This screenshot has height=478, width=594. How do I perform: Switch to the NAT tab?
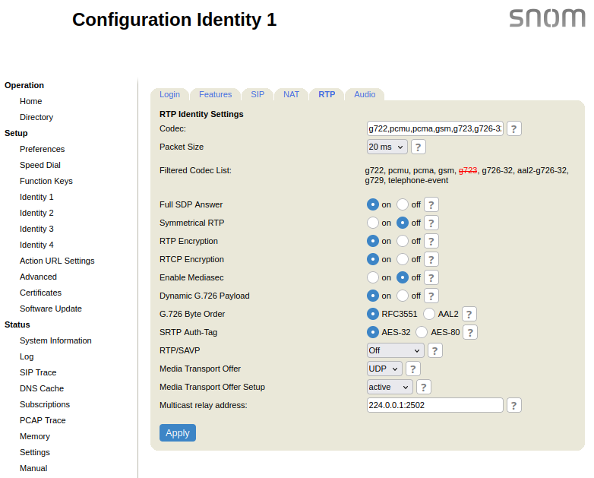(x=291, y=94)
